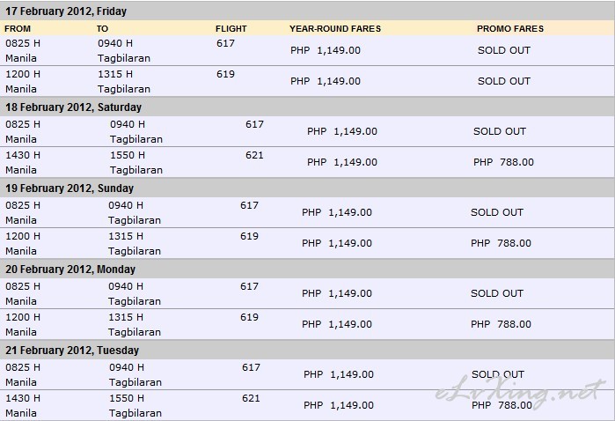Select the 17 February 2012, Friday header

(x=66, y=11)
